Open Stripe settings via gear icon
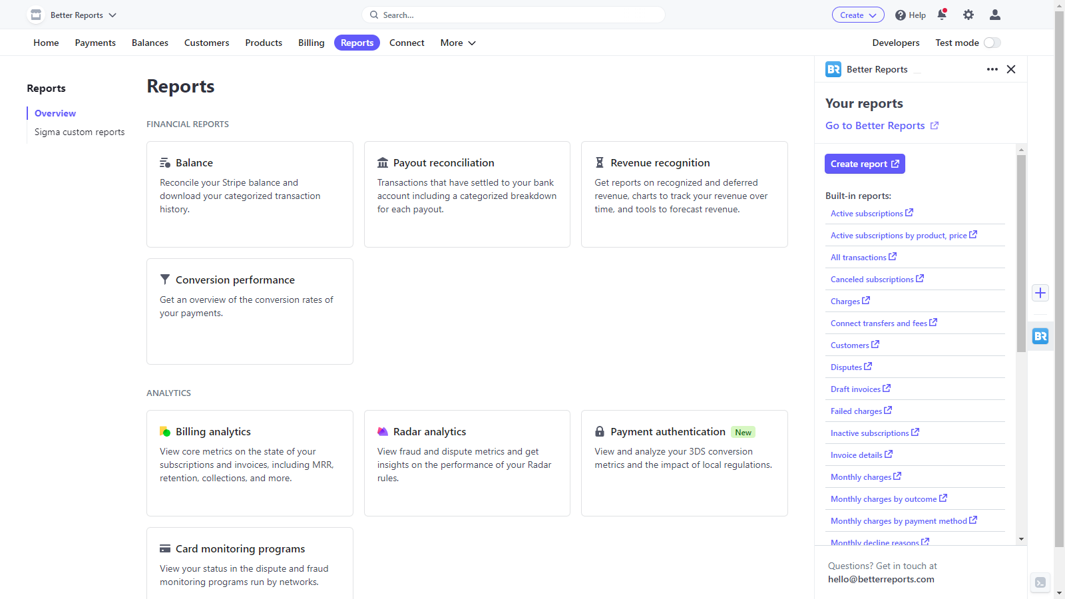This screenshot has width=1065, height=599. [968, 15]
